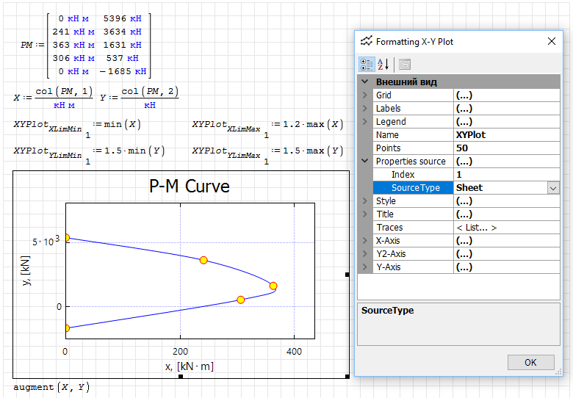Screen dimensions: 573x398
Task: Expand the X-Axis property group
Action: coord(365,241)
